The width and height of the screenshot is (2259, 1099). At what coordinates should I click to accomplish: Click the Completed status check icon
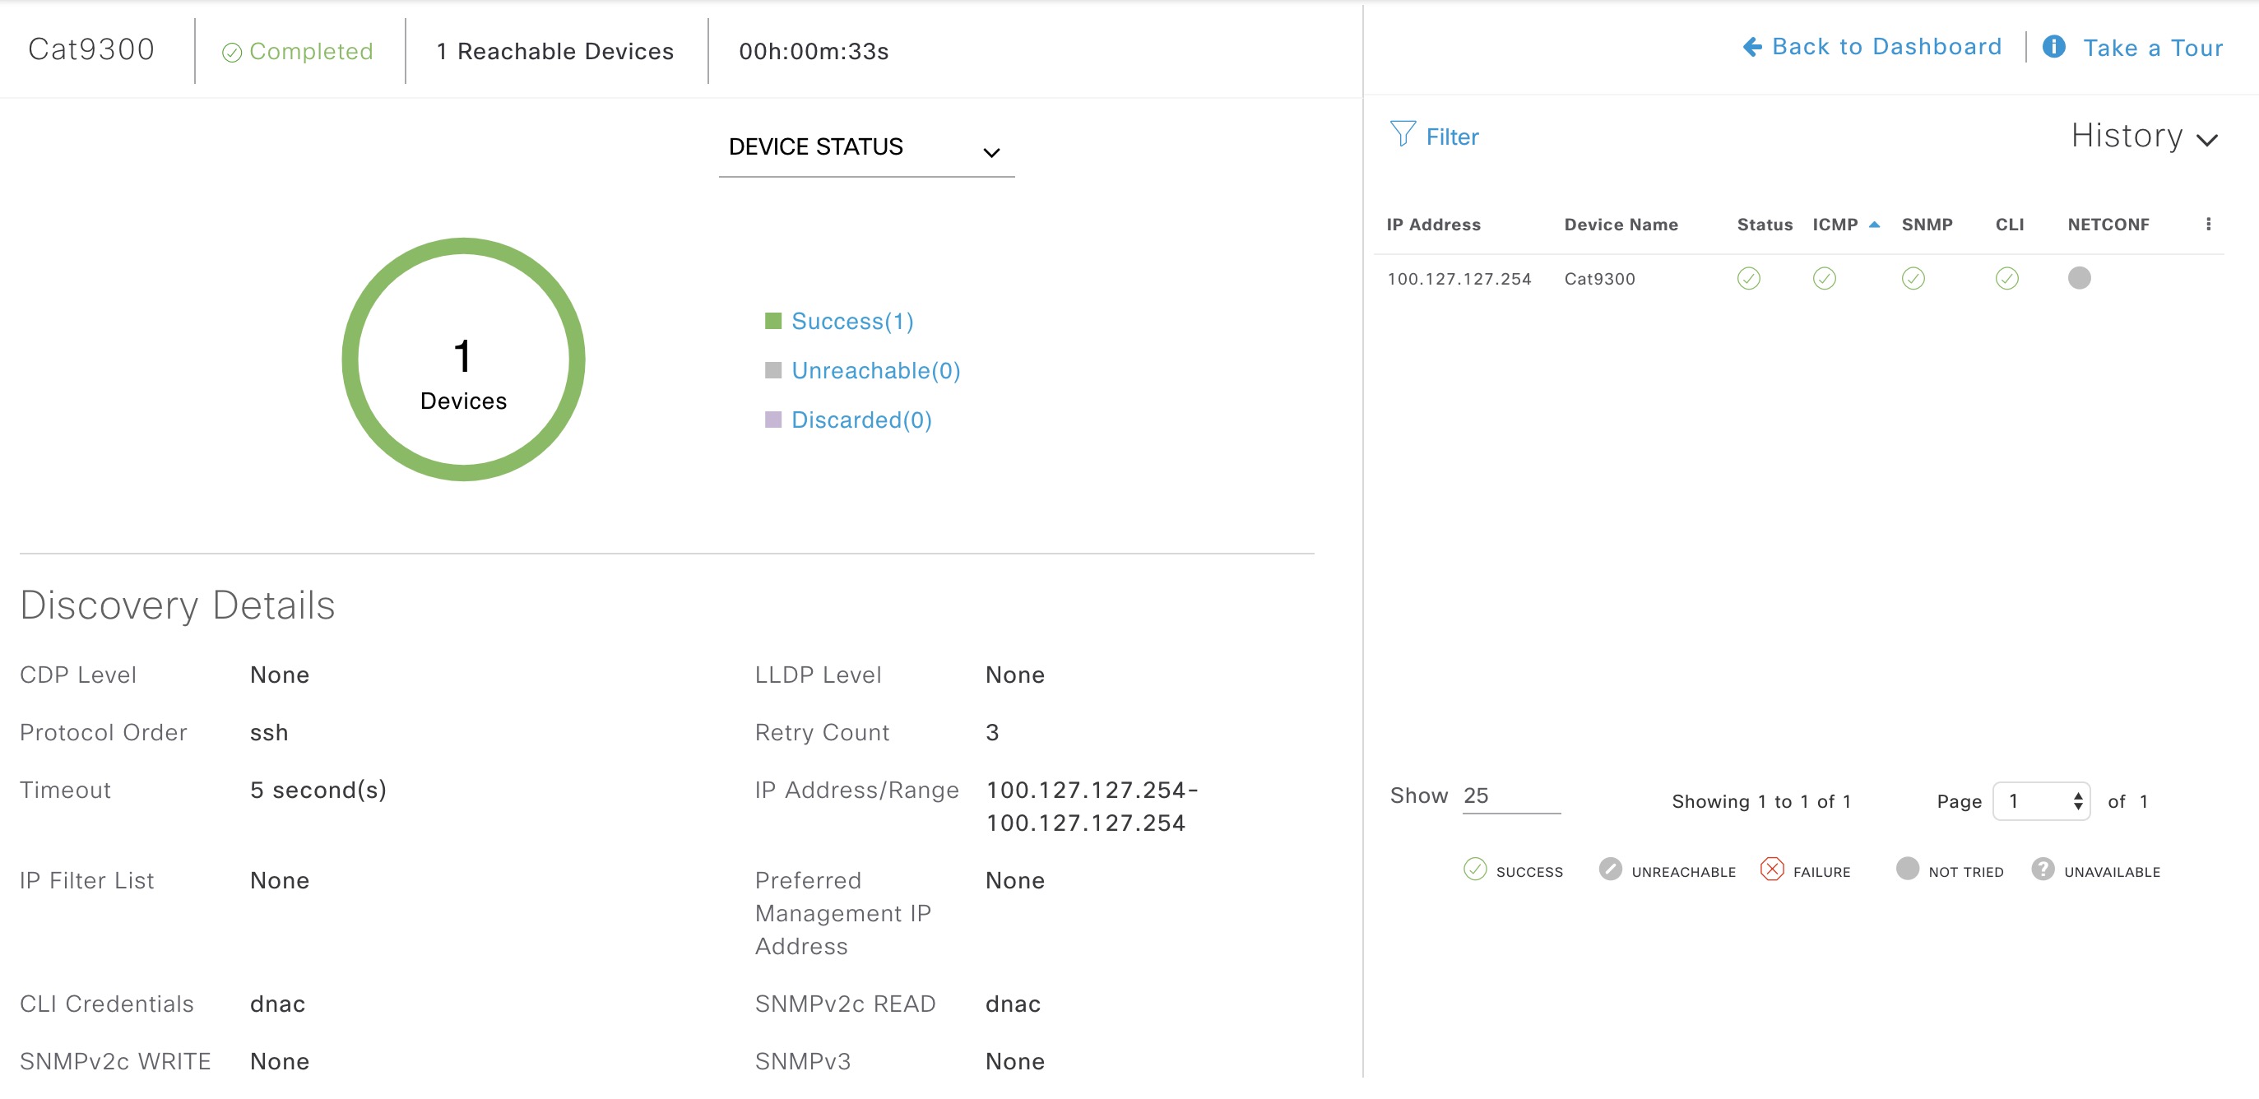(231, 53)
